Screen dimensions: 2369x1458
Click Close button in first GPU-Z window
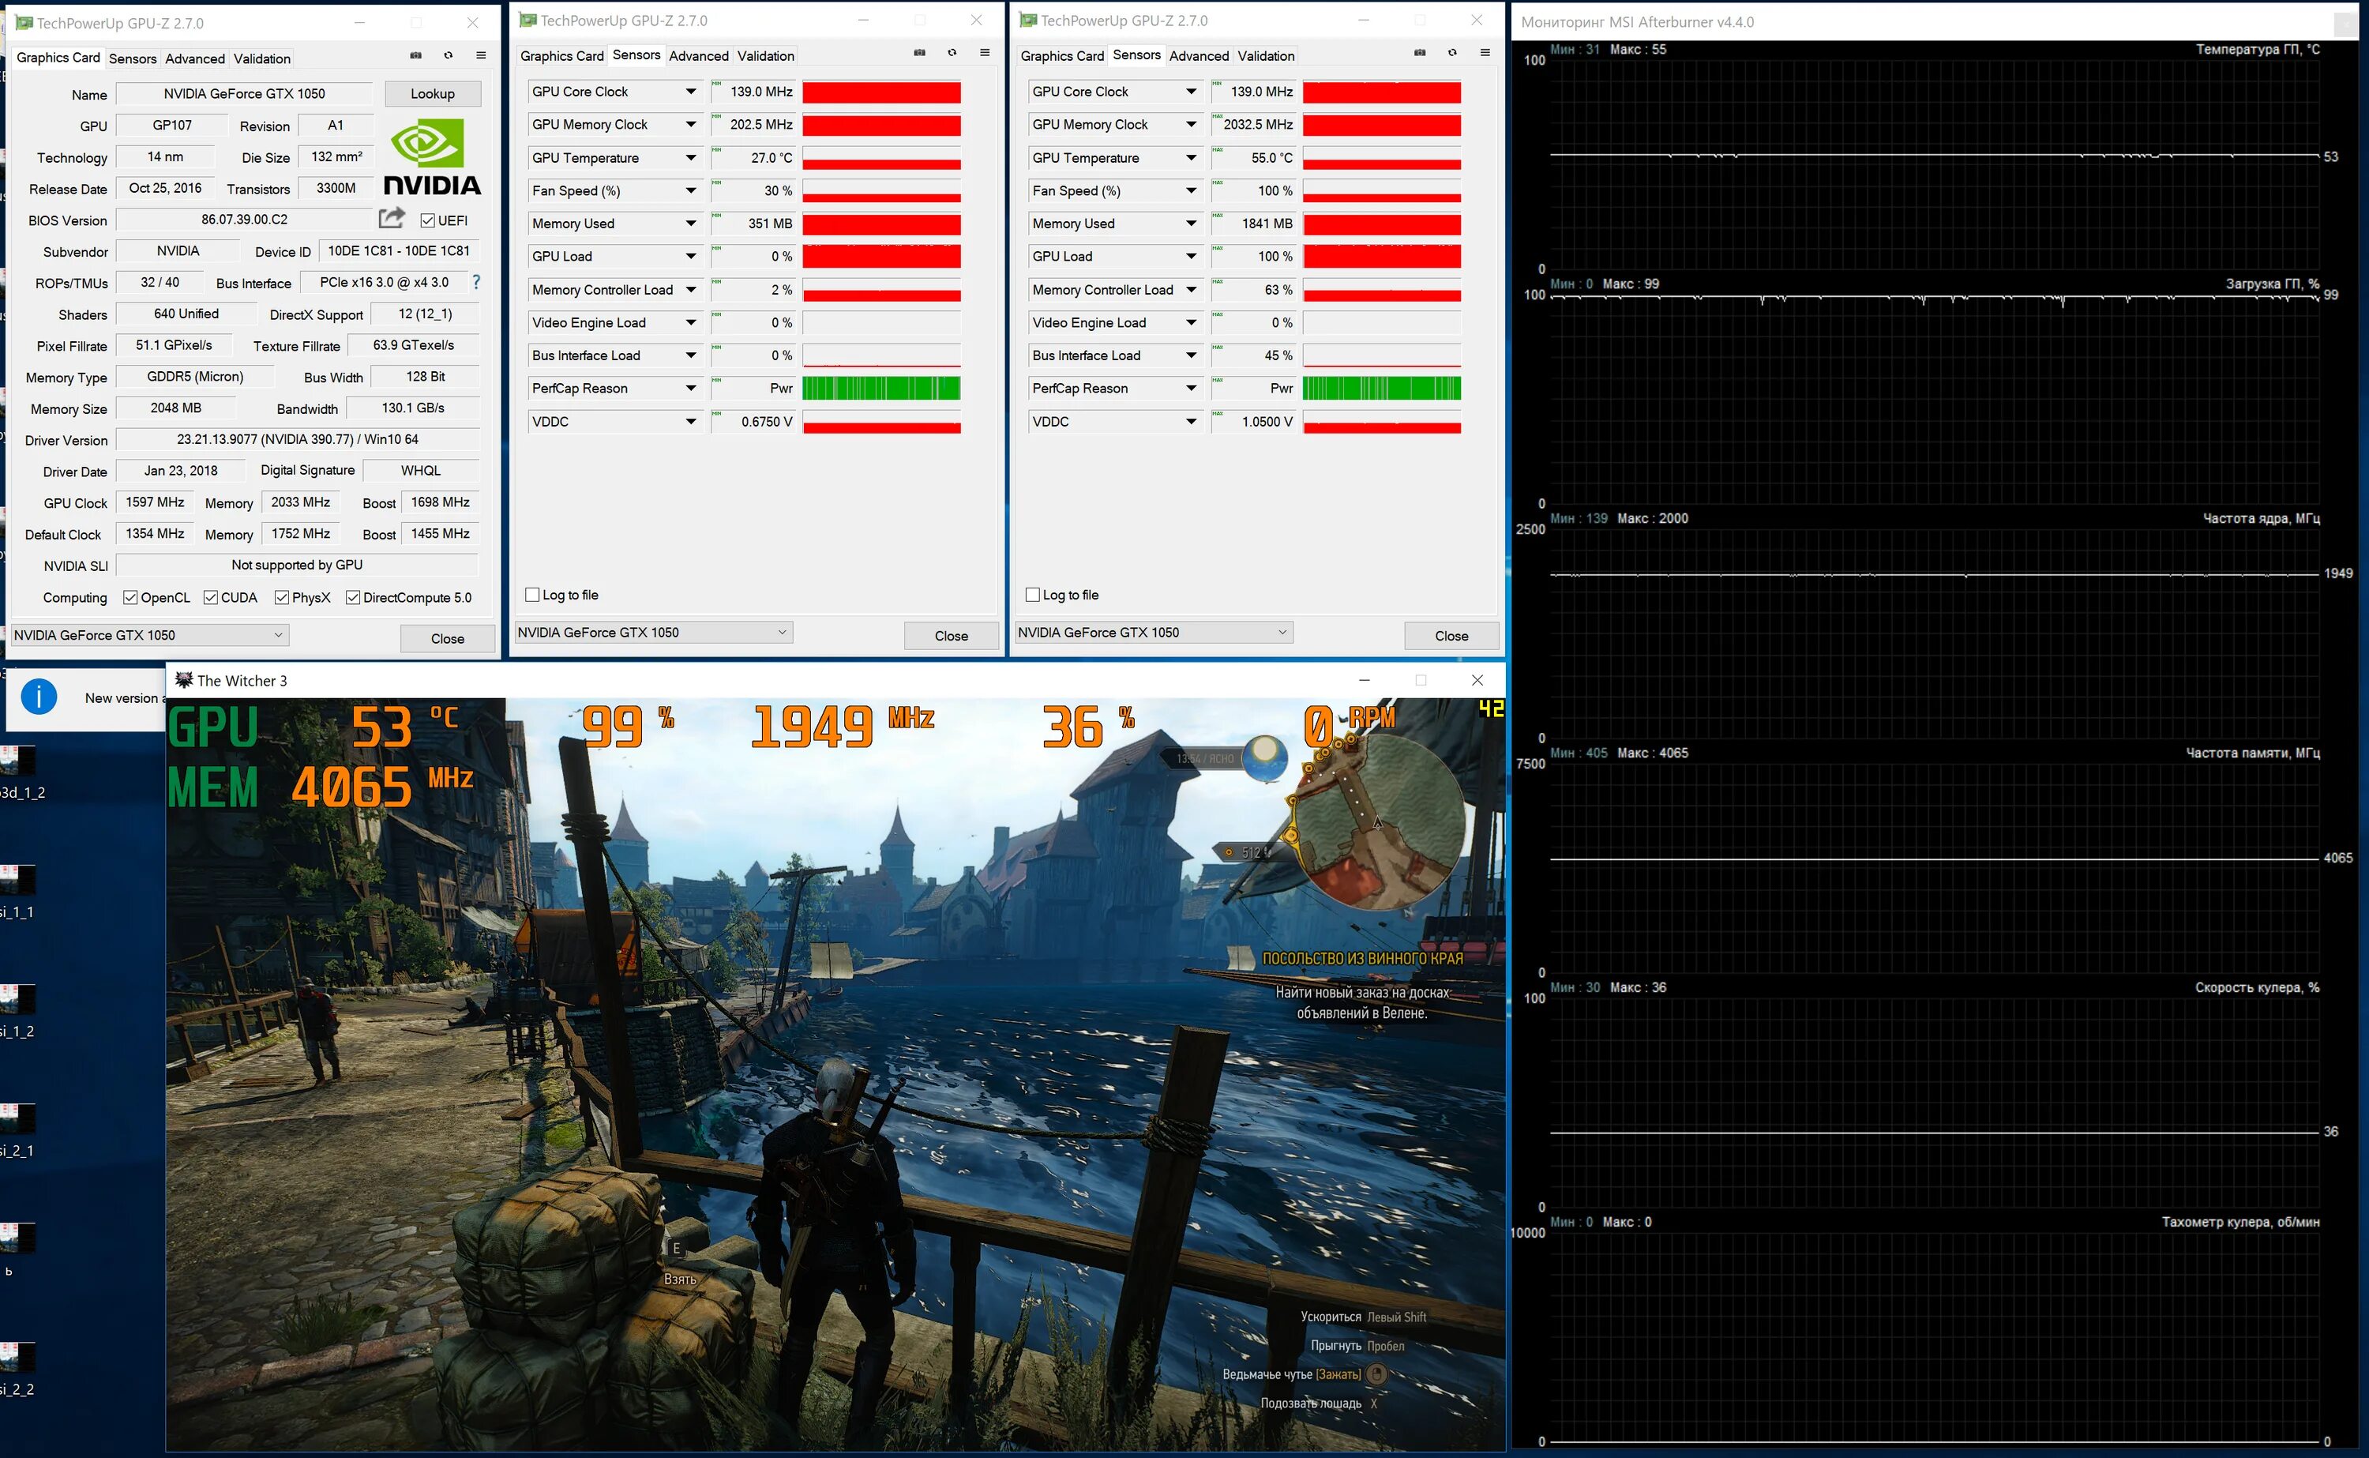click(447, 638)
